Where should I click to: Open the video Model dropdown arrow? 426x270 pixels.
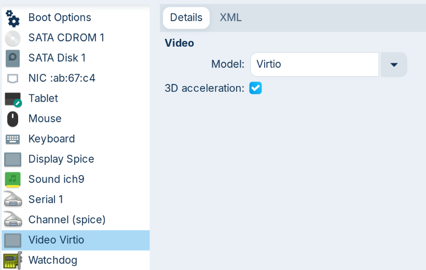tap(394, 65)
